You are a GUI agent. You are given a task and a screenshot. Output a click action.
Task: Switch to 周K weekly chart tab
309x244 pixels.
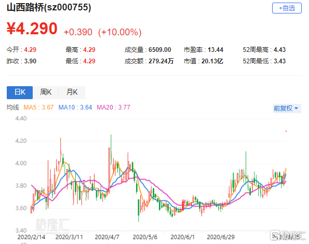[x=46, y=92]
